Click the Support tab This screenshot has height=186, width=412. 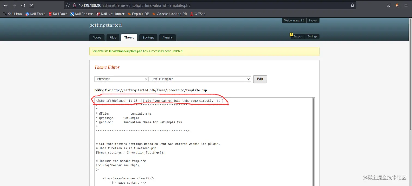(298, 36)
